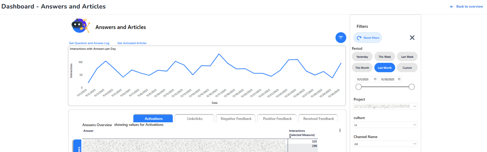Select the Custom period option

coord(407,68)
